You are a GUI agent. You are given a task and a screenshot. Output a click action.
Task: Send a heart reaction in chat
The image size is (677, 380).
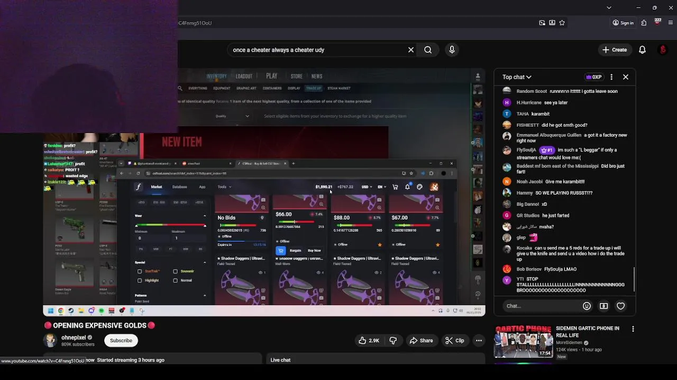coord(621,306)
